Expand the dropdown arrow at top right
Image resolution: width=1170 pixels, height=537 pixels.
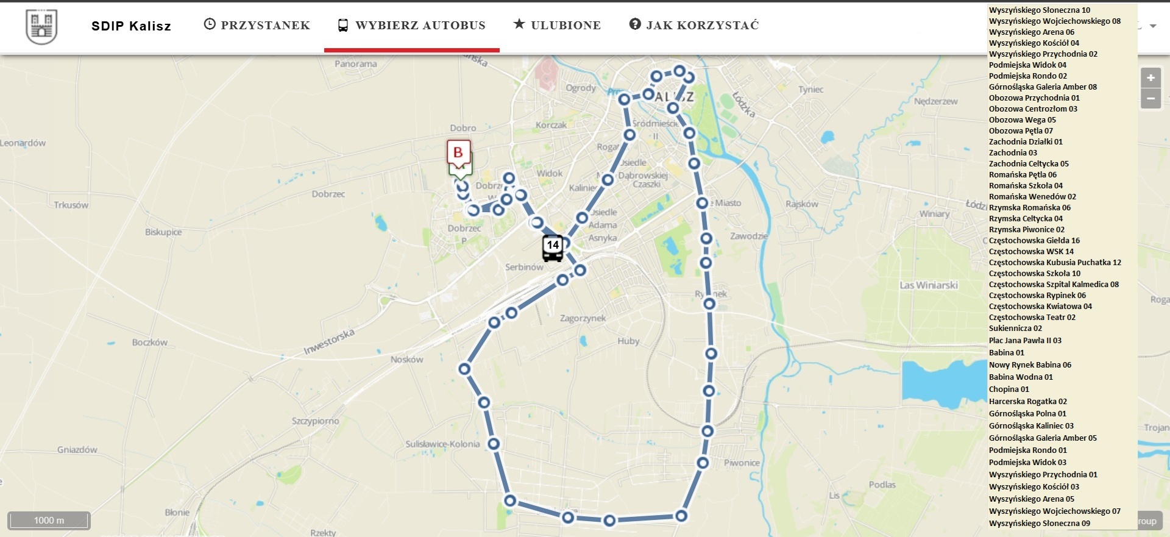coord(1153,26)
